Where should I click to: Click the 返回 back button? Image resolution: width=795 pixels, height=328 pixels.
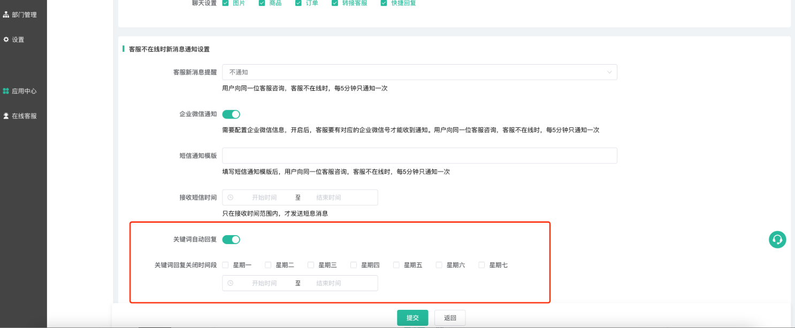(450, 318)
